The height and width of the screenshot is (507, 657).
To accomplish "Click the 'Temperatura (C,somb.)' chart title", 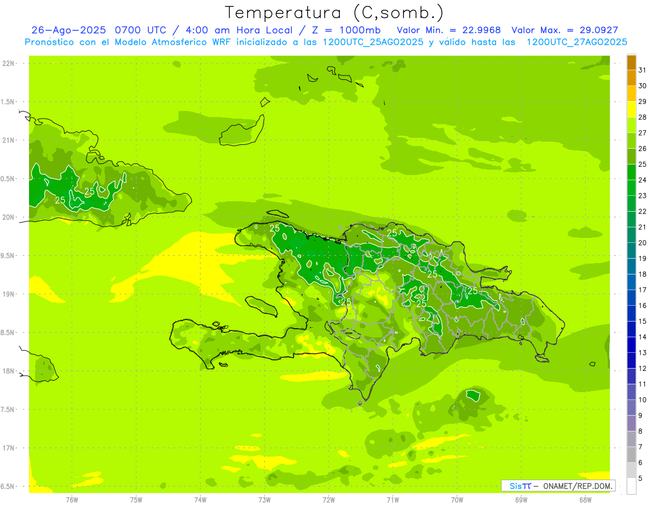I will point(335,13).
